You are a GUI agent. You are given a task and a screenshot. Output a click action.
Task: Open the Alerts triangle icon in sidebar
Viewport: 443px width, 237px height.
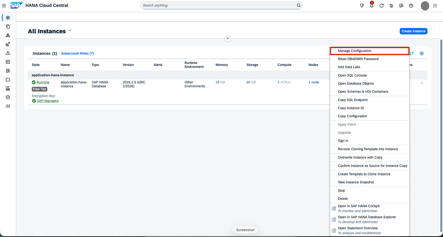tap(8, 53)
